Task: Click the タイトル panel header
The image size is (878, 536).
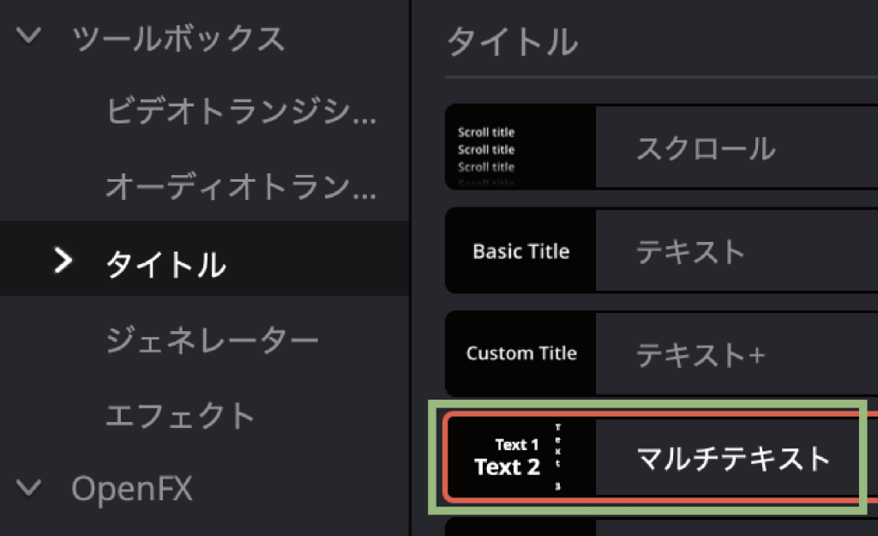Action: click(512, 40)
